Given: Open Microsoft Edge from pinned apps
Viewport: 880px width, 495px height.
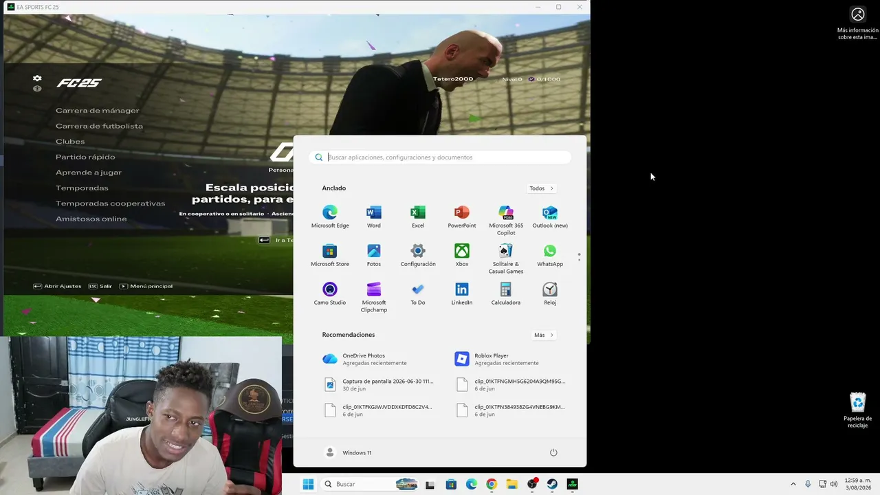Looking at the screenshot, I should click(x=330, y=217).
